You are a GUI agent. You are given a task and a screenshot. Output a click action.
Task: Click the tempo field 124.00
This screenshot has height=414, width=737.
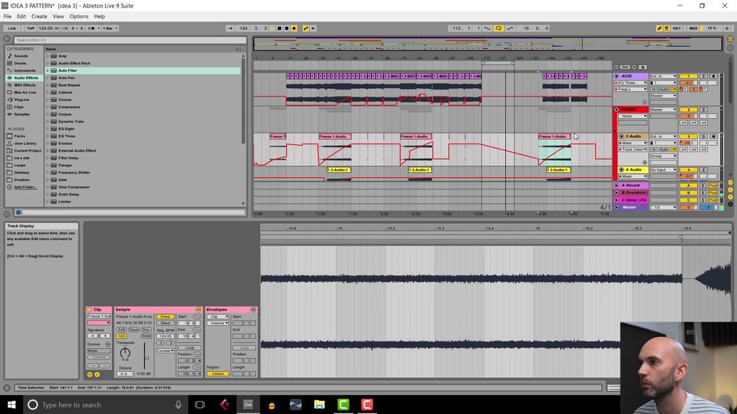(45, 28)
